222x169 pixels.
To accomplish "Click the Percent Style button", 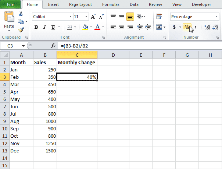I will tap(187, 27).
